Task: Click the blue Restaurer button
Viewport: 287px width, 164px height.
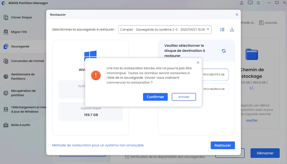Action: coord(223,145)
